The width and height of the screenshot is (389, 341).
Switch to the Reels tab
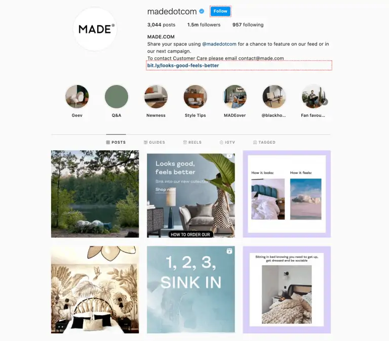192,142
